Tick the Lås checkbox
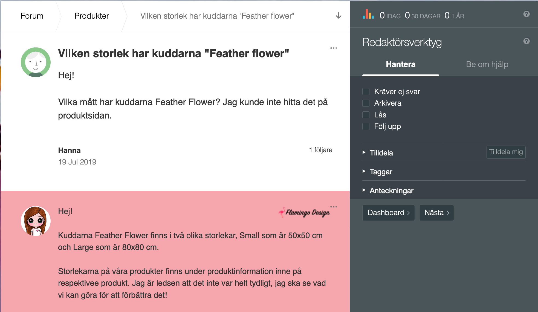 [366, 115]
